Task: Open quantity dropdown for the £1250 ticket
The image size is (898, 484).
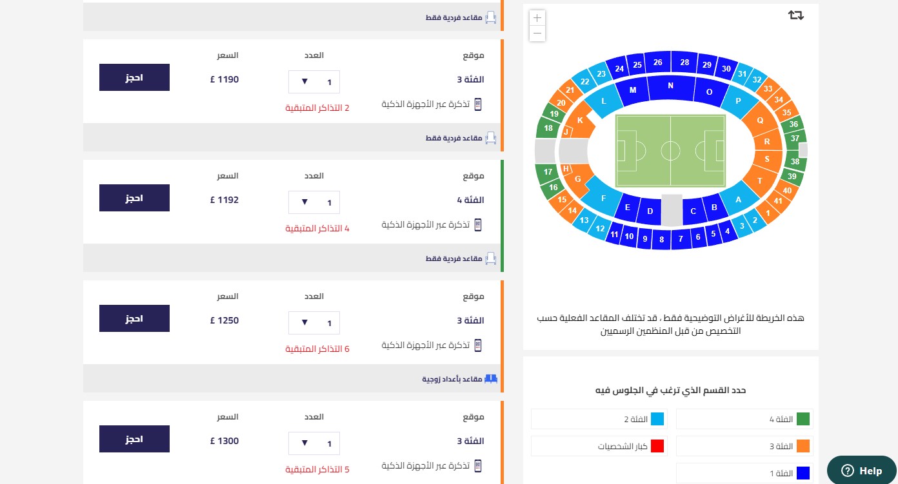Action: point(314,323)
